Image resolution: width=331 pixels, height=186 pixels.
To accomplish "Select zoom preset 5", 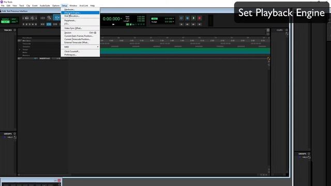I will 36,24.
